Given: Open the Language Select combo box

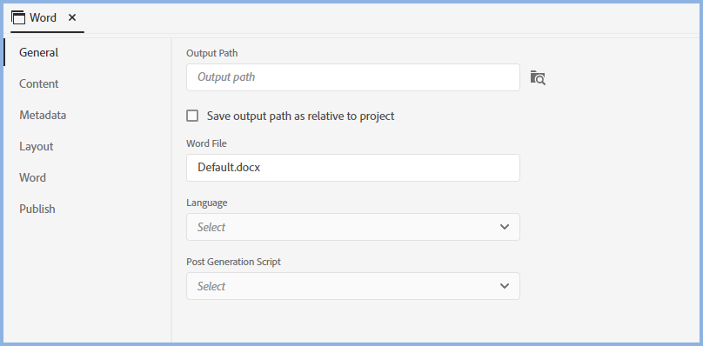Looking at the screenshot, I should [x=353, y=227].
